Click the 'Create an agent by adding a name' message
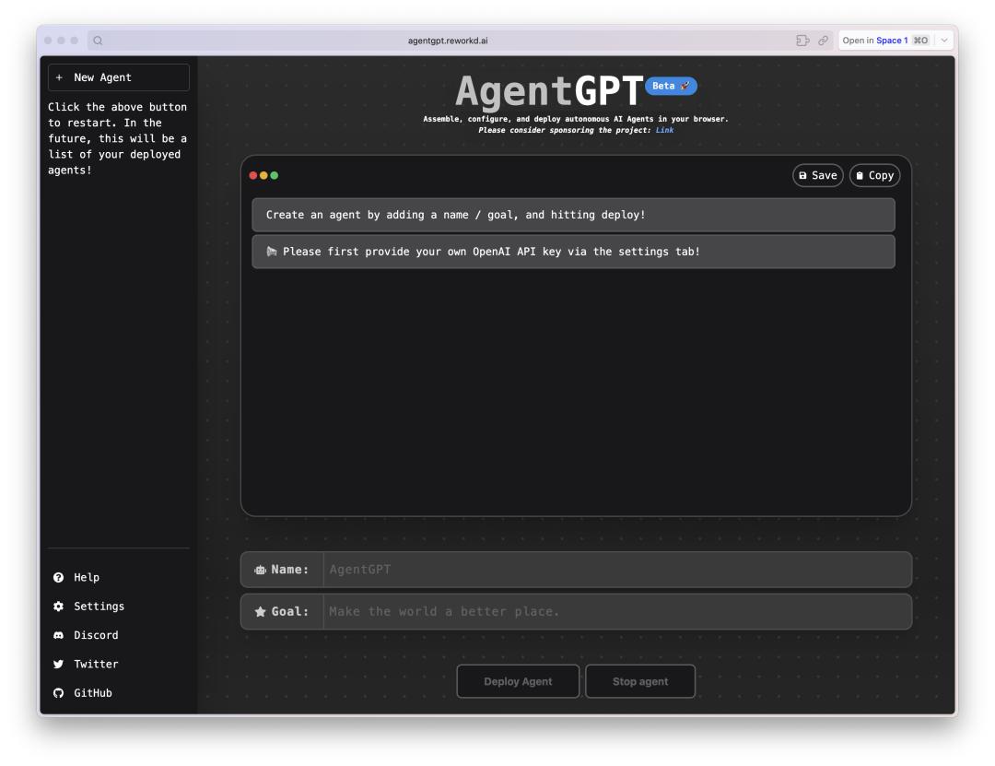 (x=574, y=215)
